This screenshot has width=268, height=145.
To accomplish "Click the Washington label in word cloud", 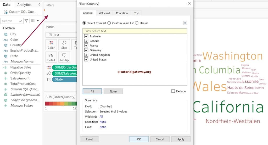I will [x=233, y=56].
